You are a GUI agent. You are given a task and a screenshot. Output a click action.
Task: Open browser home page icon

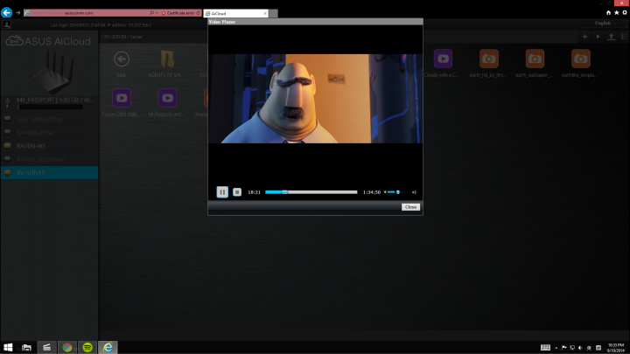point(608,13)
